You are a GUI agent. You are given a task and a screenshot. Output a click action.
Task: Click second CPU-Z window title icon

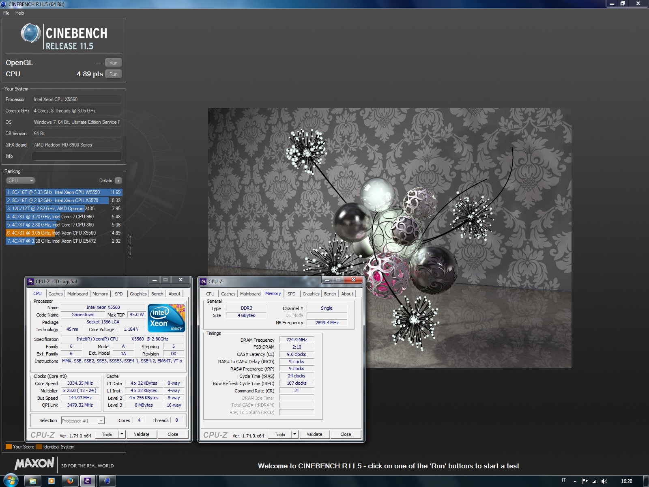pos(204,281)
